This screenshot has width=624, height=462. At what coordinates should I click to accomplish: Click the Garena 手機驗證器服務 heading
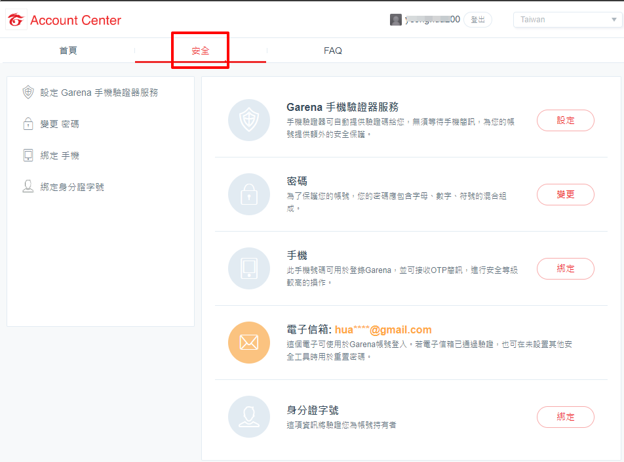pyautogui.click(x=343, y=107)
